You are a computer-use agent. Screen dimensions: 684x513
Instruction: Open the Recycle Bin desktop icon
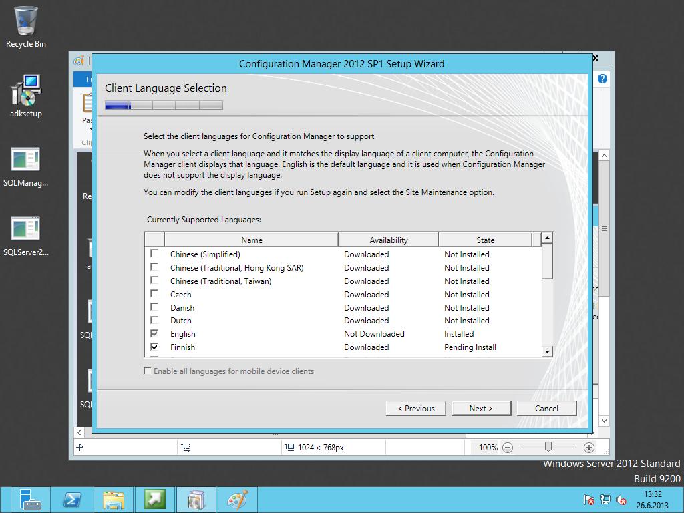pyautogui.click(x=26, y=26)
